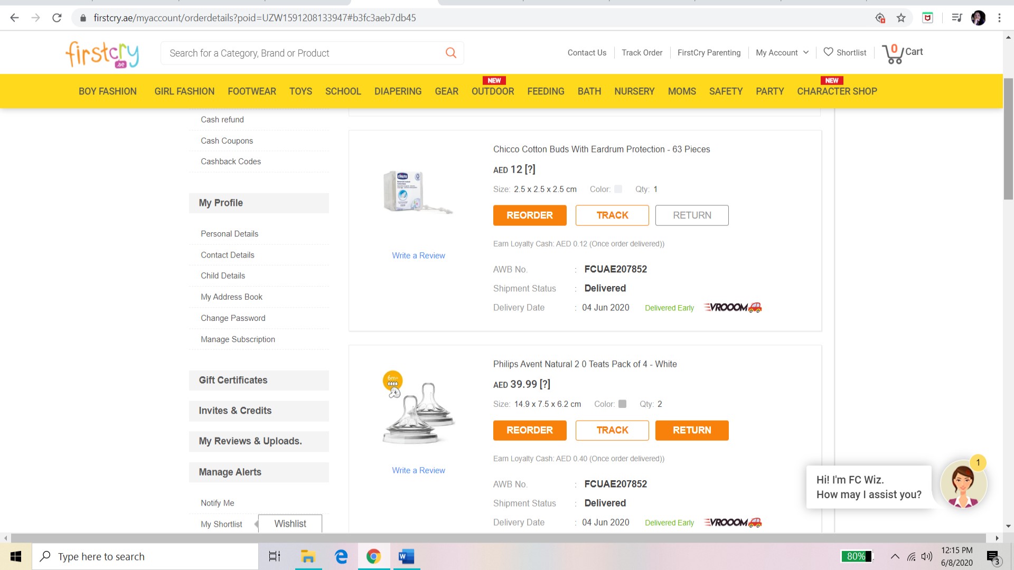Click the FirstCry logo
Viewport: 1014px width, 570px height.
(102, 54)
